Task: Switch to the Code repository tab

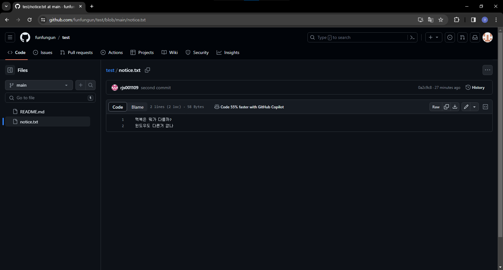Action: coord(16,52)
